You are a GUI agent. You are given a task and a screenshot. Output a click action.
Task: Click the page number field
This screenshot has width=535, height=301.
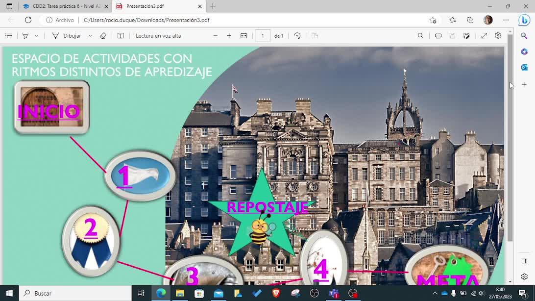coord(263,36)
